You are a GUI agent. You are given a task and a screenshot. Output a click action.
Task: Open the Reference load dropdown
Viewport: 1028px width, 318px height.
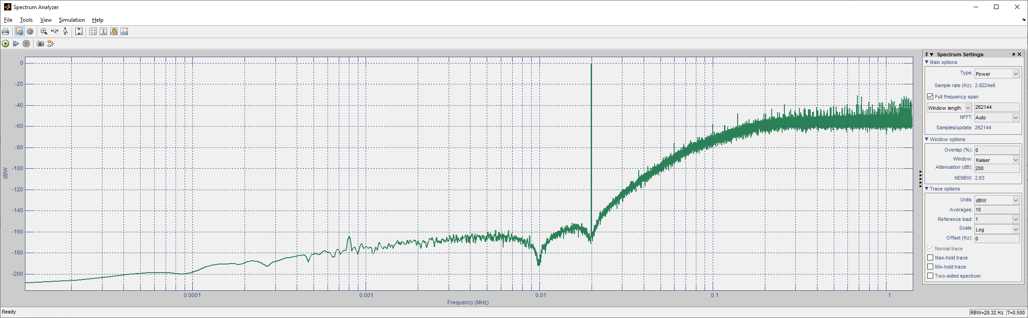997,220
